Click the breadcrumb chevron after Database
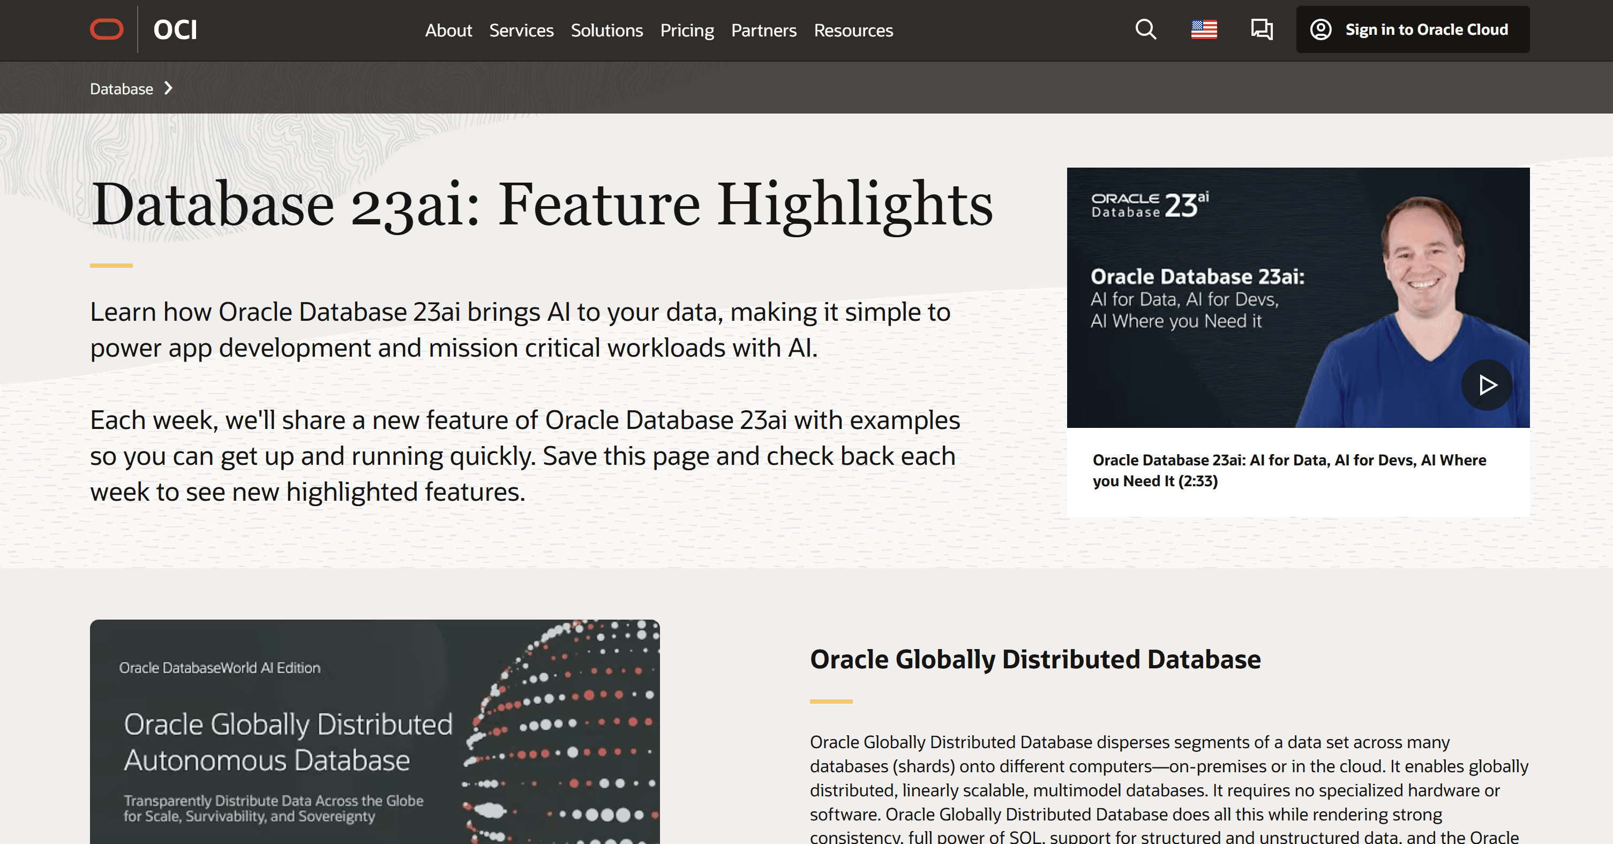The height and width of the screenshot is (844, 1613). (168, 88)
